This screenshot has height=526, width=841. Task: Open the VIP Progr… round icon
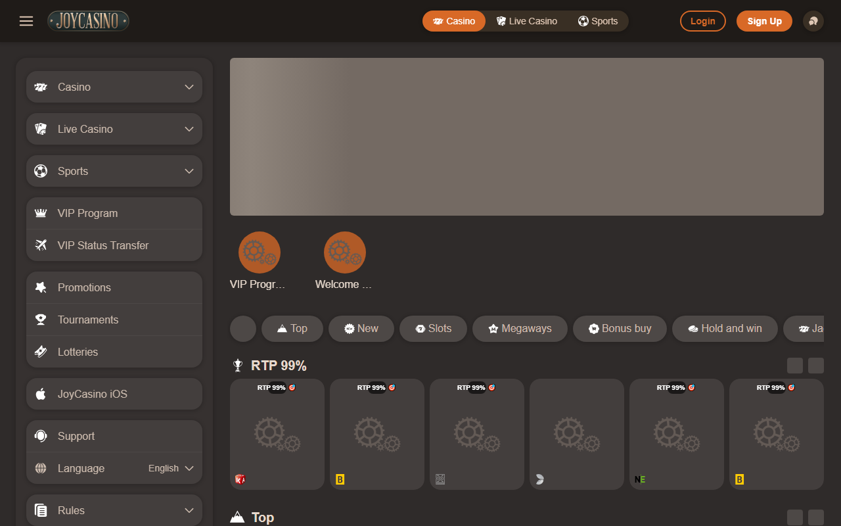(260, 252)
